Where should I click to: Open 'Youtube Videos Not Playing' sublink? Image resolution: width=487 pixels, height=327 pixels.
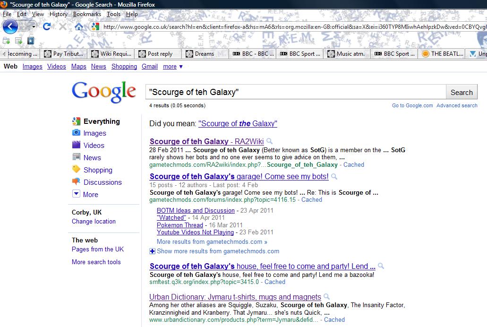[x=196, y=232]
